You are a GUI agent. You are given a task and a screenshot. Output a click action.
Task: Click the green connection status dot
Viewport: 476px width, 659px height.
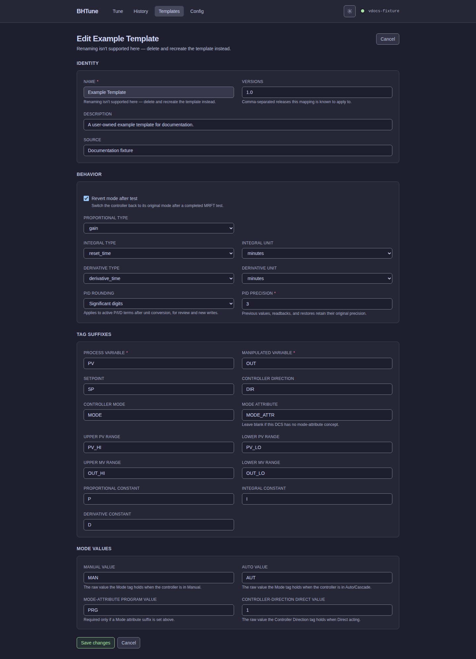363,11
